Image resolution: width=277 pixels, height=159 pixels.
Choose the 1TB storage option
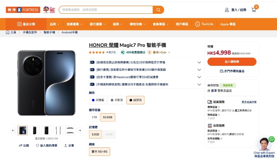point(94,117)
